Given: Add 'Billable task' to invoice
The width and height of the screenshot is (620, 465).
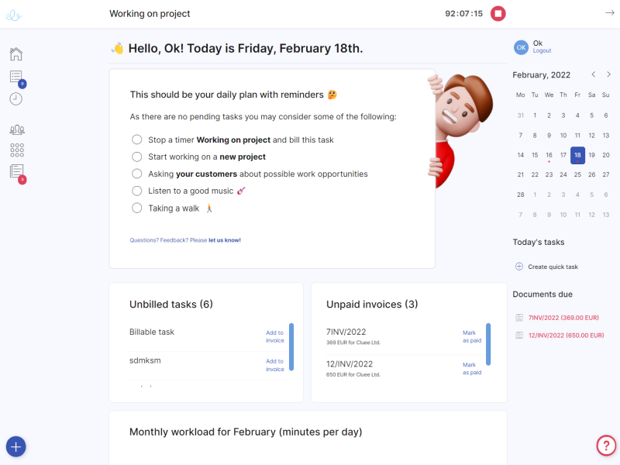Looking at the screenshot, I should point(275,336).
